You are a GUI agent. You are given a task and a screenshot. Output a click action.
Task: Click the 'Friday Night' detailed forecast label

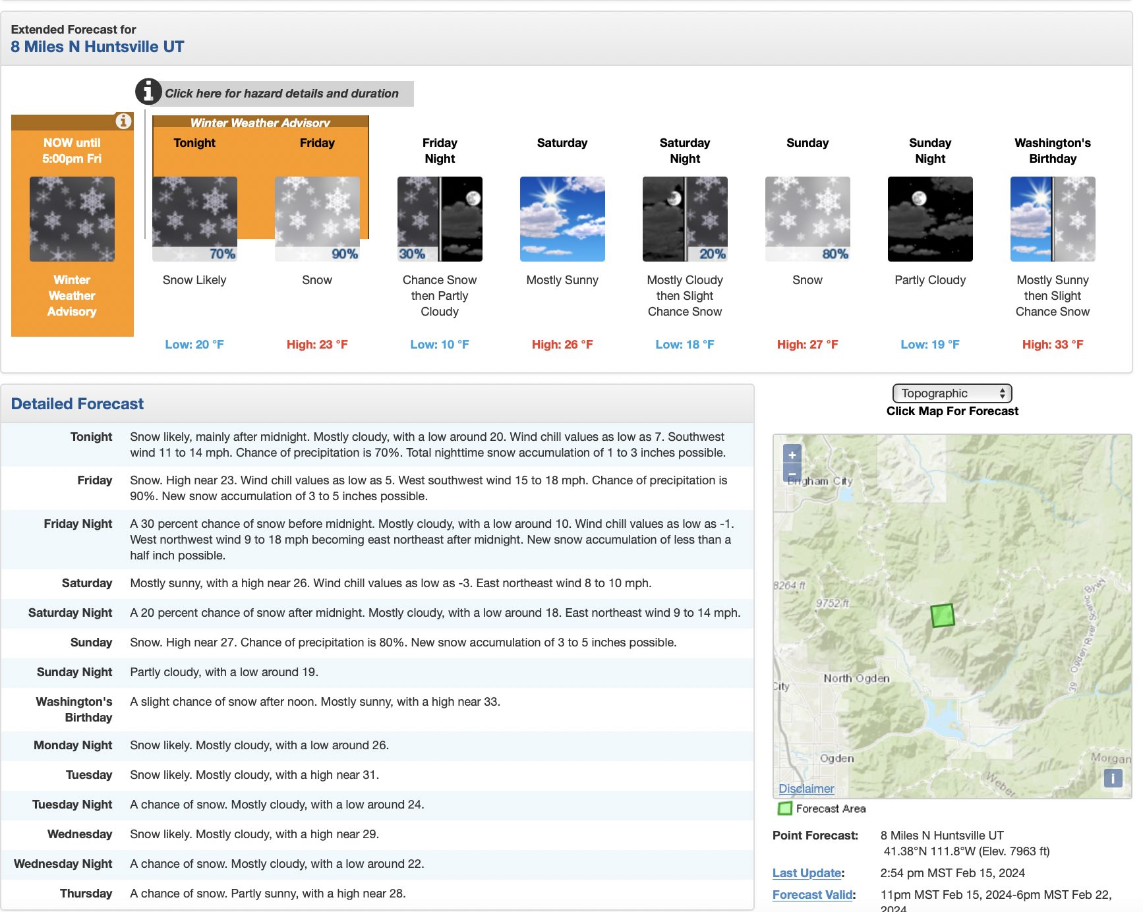[x=78, y=524]
